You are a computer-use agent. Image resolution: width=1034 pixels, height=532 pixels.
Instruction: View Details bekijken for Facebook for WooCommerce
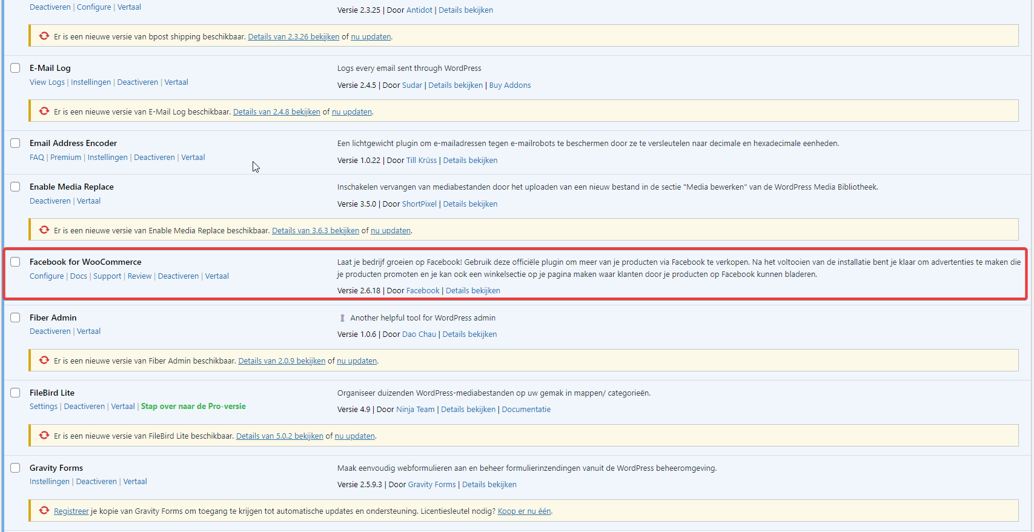473,291
